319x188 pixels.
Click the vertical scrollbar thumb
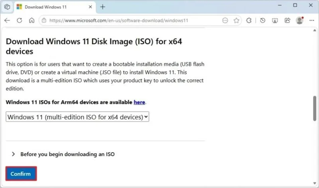(315, 109)
